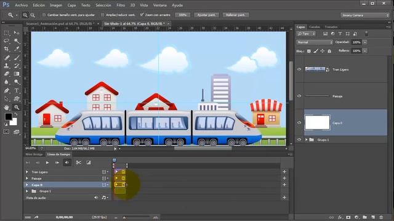
Task: Select the Pen tool
Action: 7,91
